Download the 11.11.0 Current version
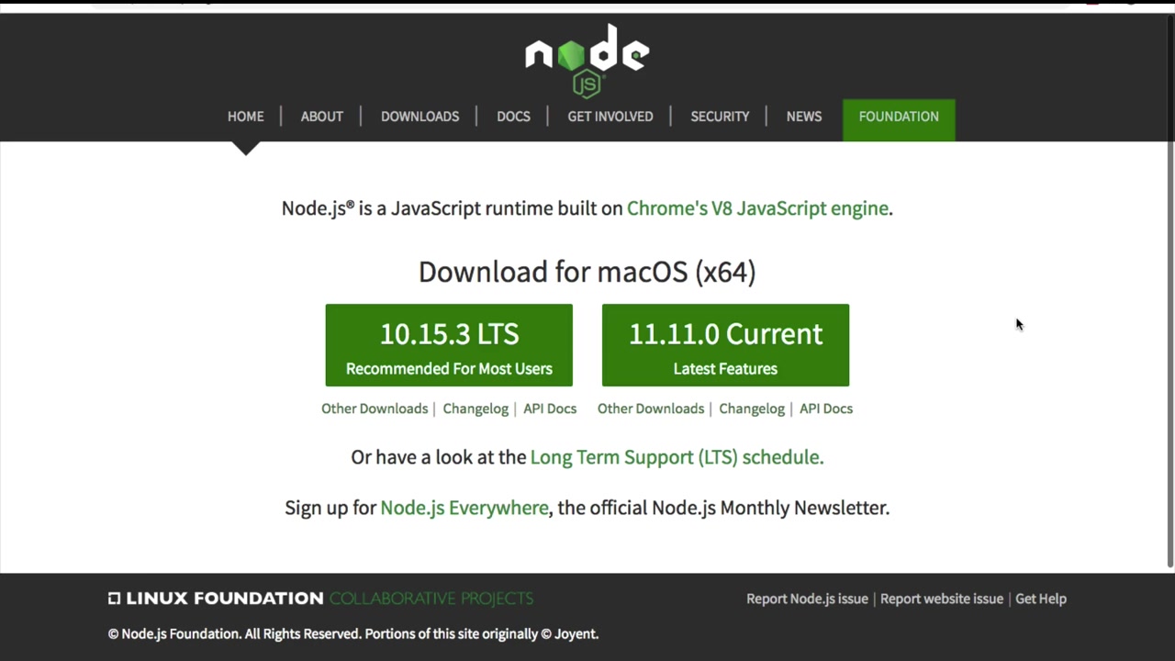1175x661 pixels. [x=725, y=345]
